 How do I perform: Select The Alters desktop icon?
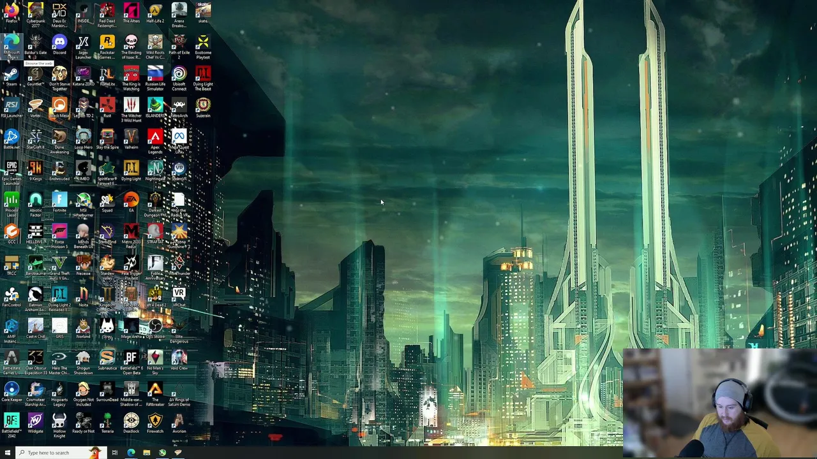[x=131, y=13]
